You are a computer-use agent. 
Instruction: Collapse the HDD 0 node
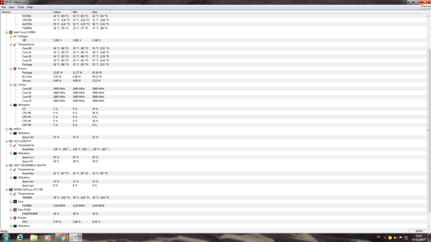7,129
